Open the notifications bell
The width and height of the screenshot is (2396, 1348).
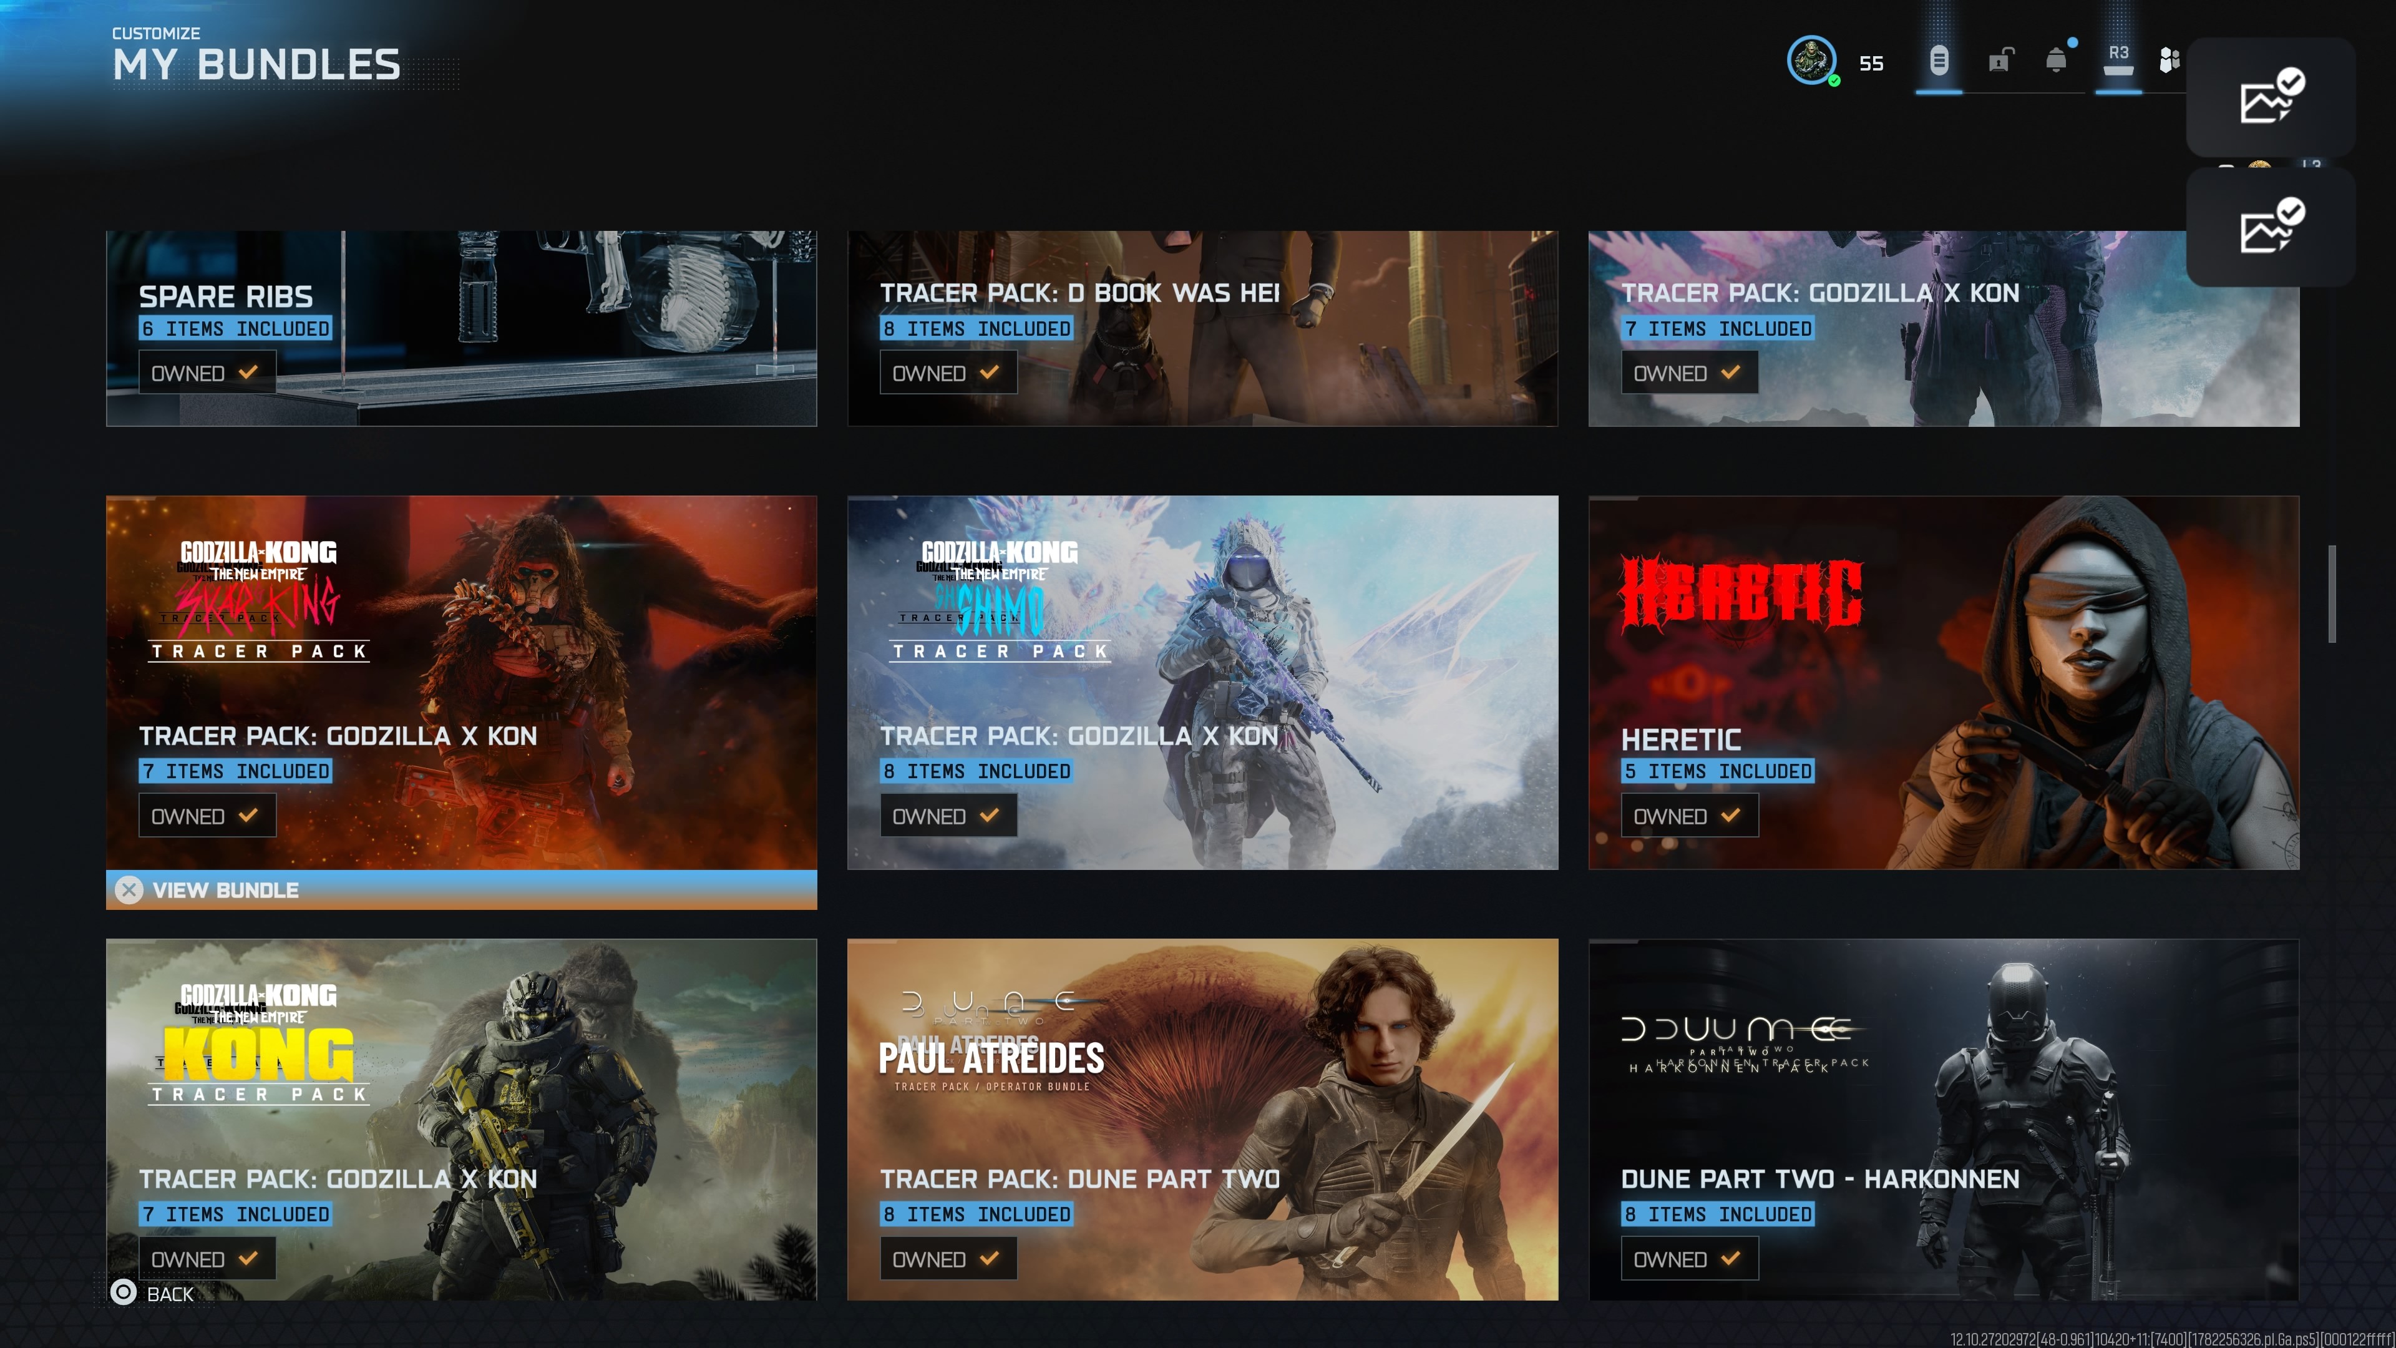click(2057, 61)
